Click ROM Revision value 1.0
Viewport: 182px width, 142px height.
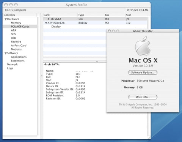78,96
